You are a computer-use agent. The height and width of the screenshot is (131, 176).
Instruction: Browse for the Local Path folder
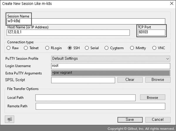click(152, 97)
